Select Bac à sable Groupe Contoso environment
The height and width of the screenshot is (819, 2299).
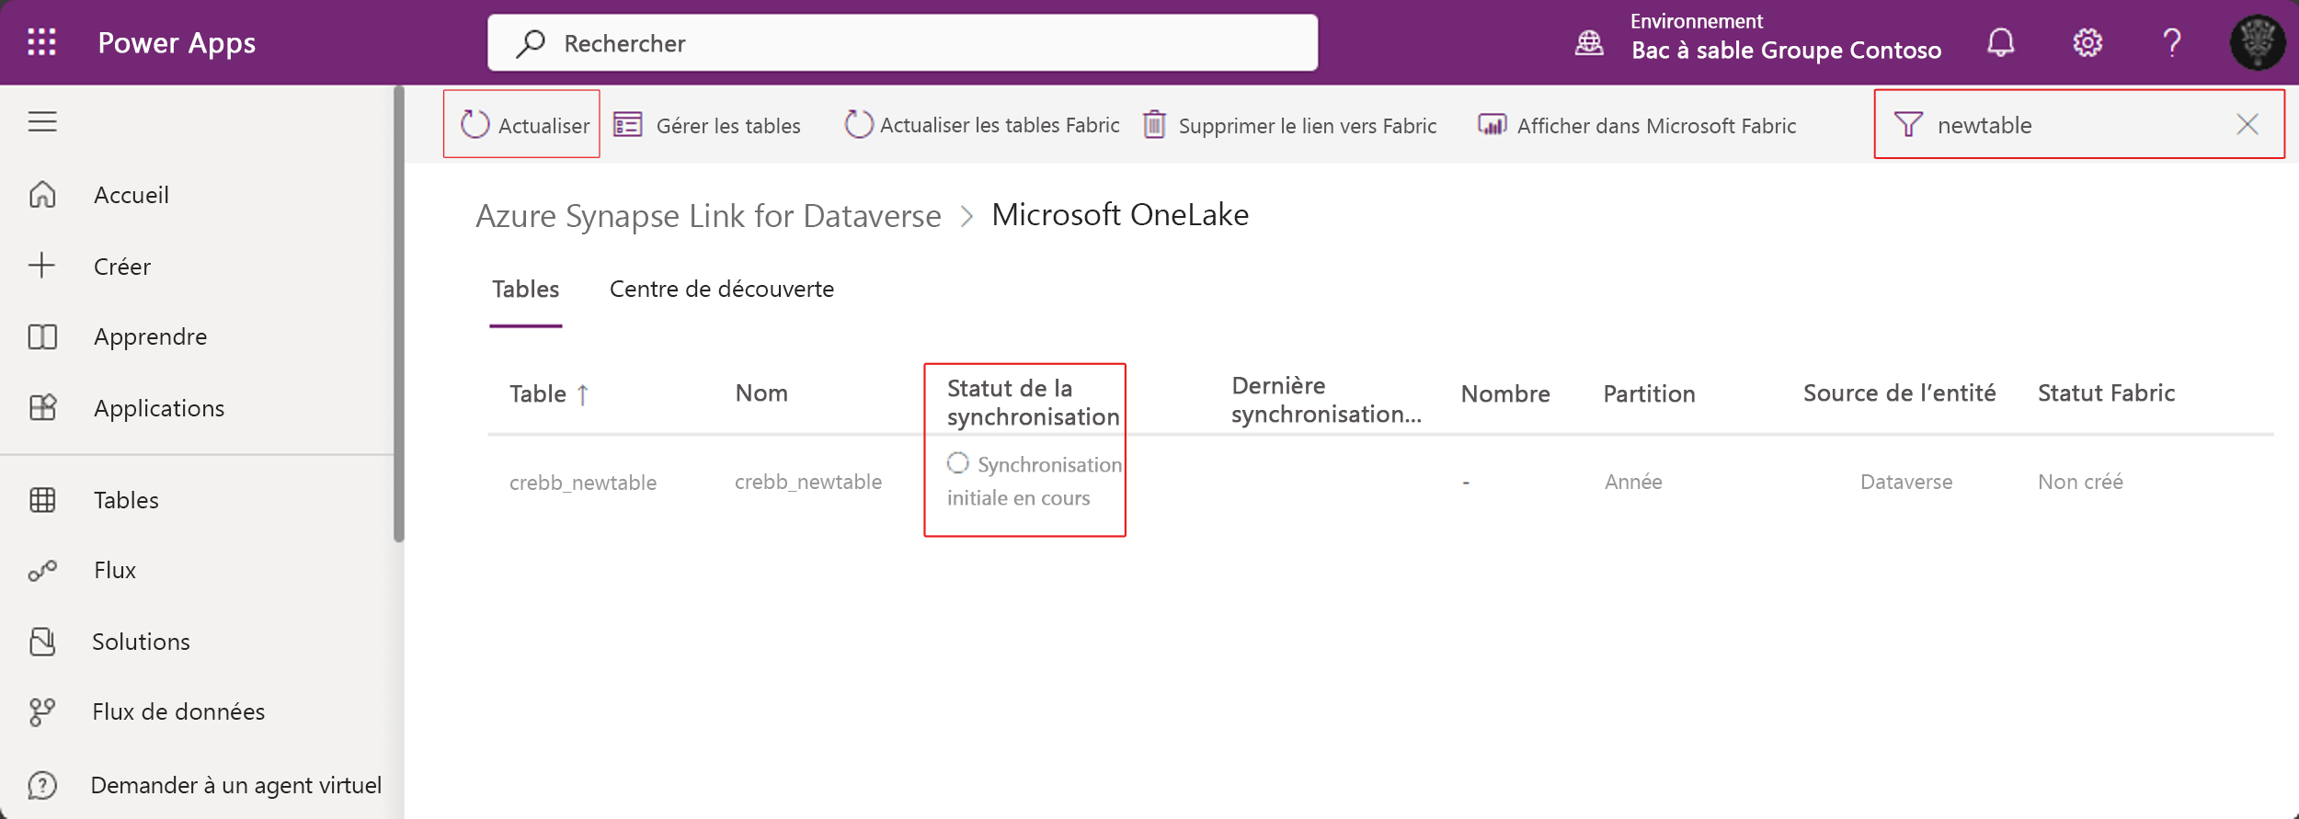click(x=1786, y=50)
